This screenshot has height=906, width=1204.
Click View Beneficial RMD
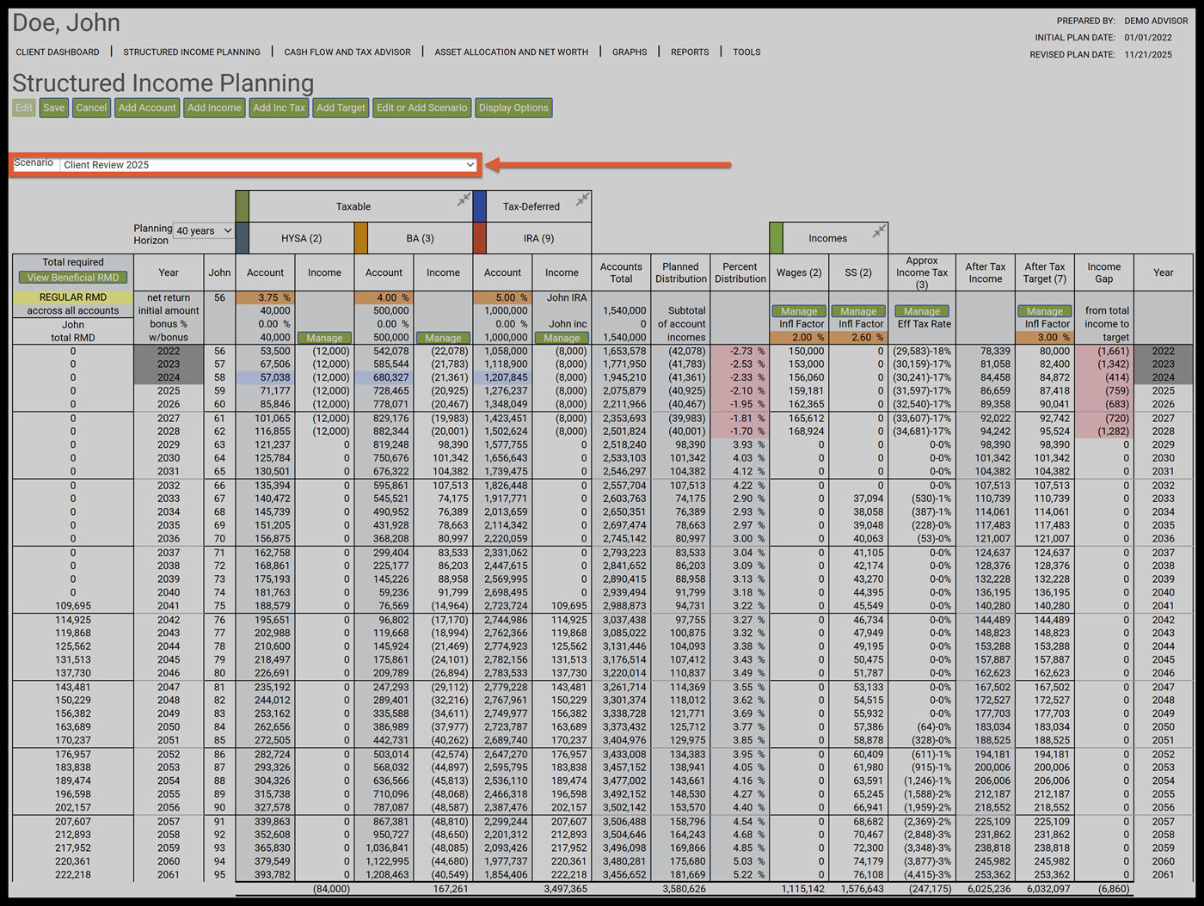(73, 278)
